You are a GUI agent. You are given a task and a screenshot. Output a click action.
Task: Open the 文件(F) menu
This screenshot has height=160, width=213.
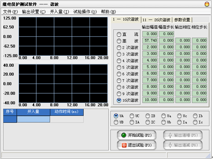[10, 11]
